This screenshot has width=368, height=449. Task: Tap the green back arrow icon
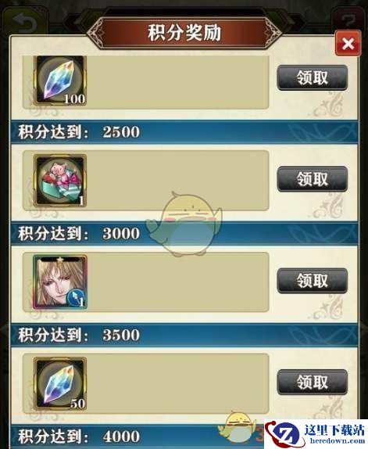click(24, 23)
